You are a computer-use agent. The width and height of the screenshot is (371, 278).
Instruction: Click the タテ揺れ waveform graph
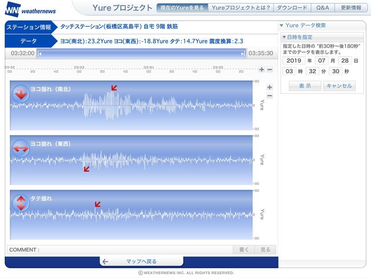[131, 215]
